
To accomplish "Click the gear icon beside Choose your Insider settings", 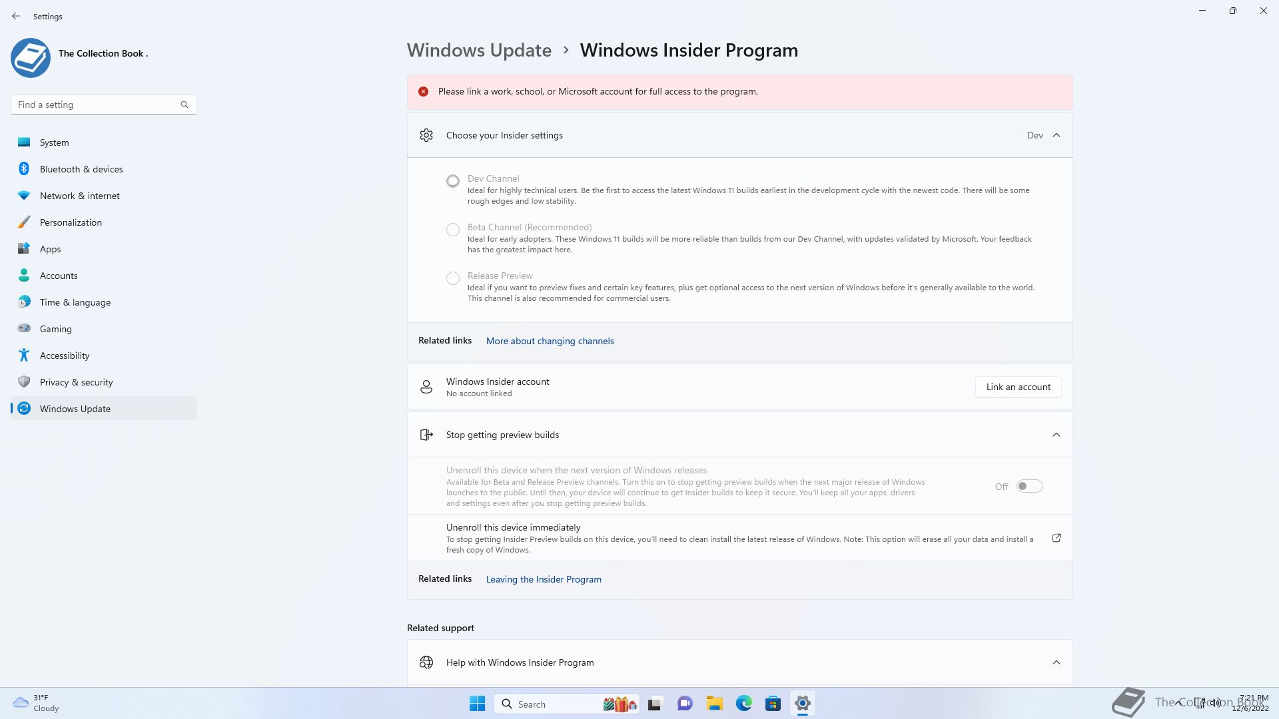I will point(426,135).
